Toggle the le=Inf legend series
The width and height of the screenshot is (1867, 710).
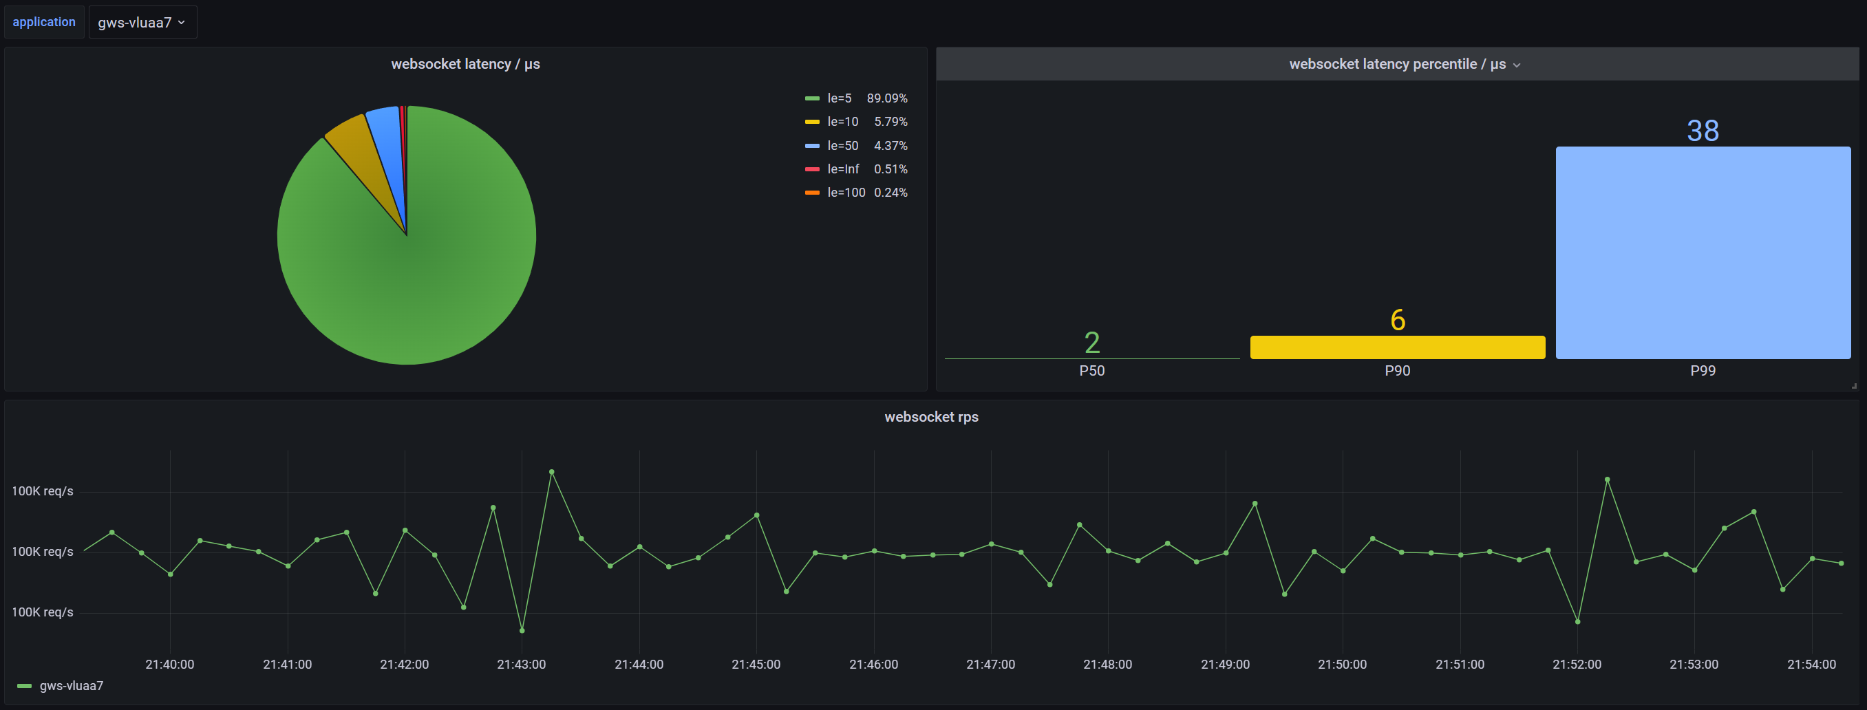click(843, 169)
